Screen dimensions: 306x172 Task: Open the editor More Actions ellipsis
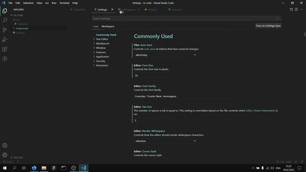point(301,10)
